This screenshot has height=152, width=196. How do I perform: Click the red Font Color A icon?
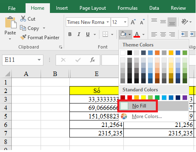(137, 35)
